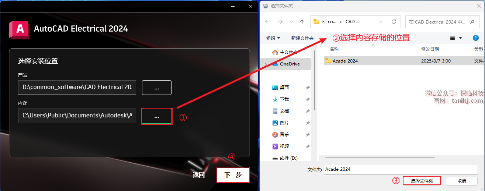Open 文档 quick access folder
The image size is (485, 191).
click(284, 111)
